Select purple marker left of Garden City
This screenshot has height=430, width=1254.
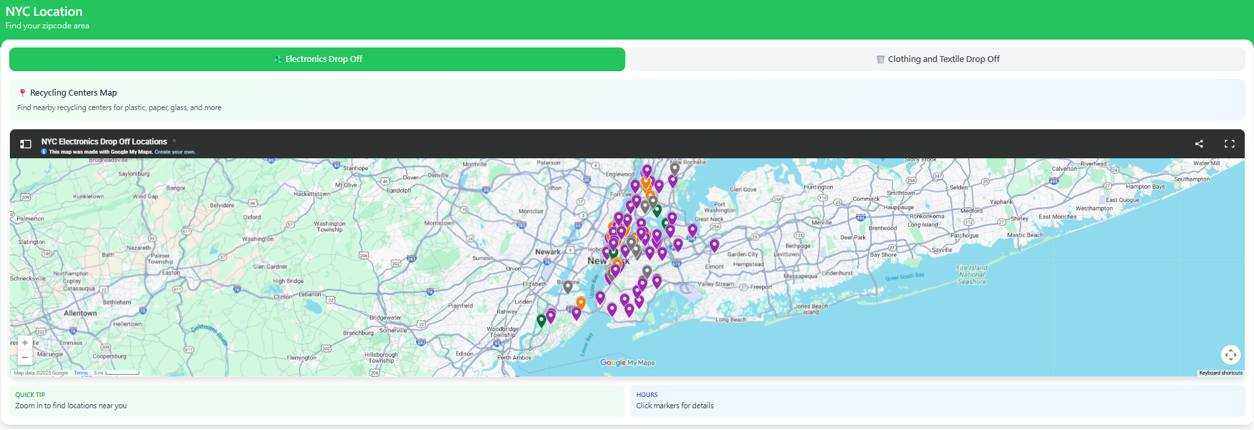[x=714, y=245]
